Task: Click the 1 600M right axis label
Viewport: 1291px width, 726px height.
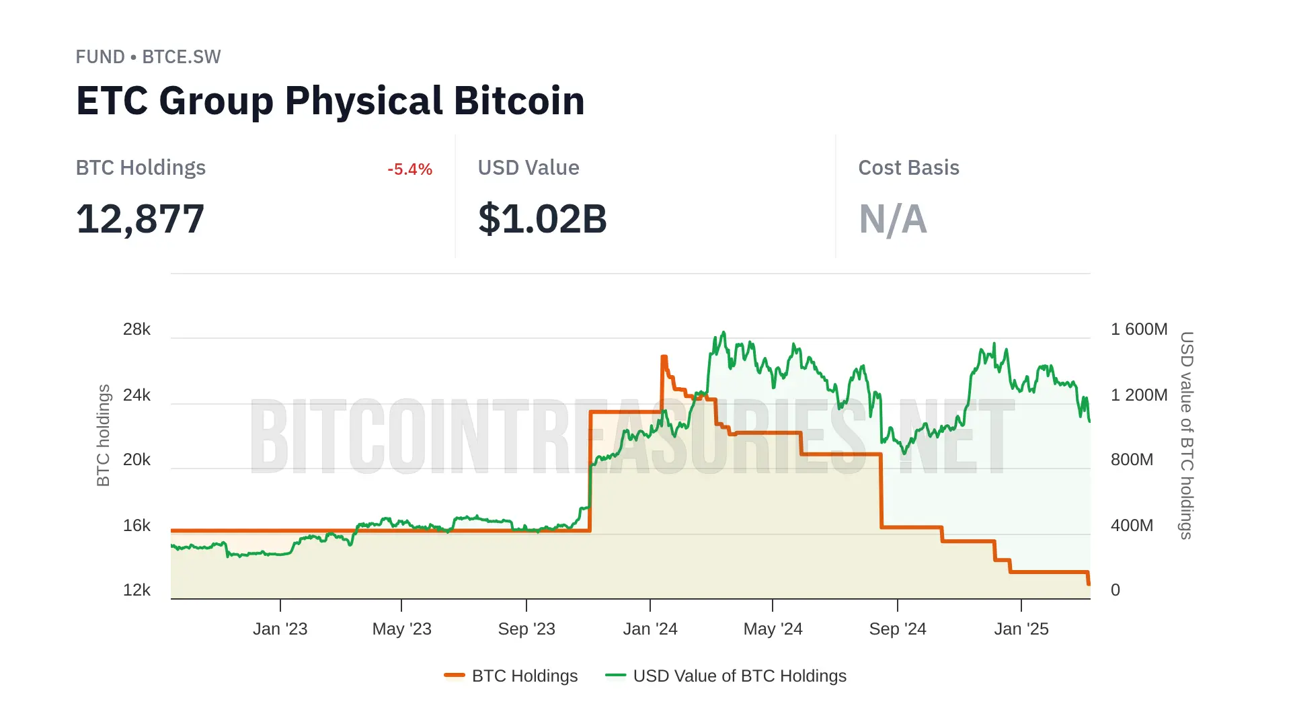Action: tap(1138, 329)
